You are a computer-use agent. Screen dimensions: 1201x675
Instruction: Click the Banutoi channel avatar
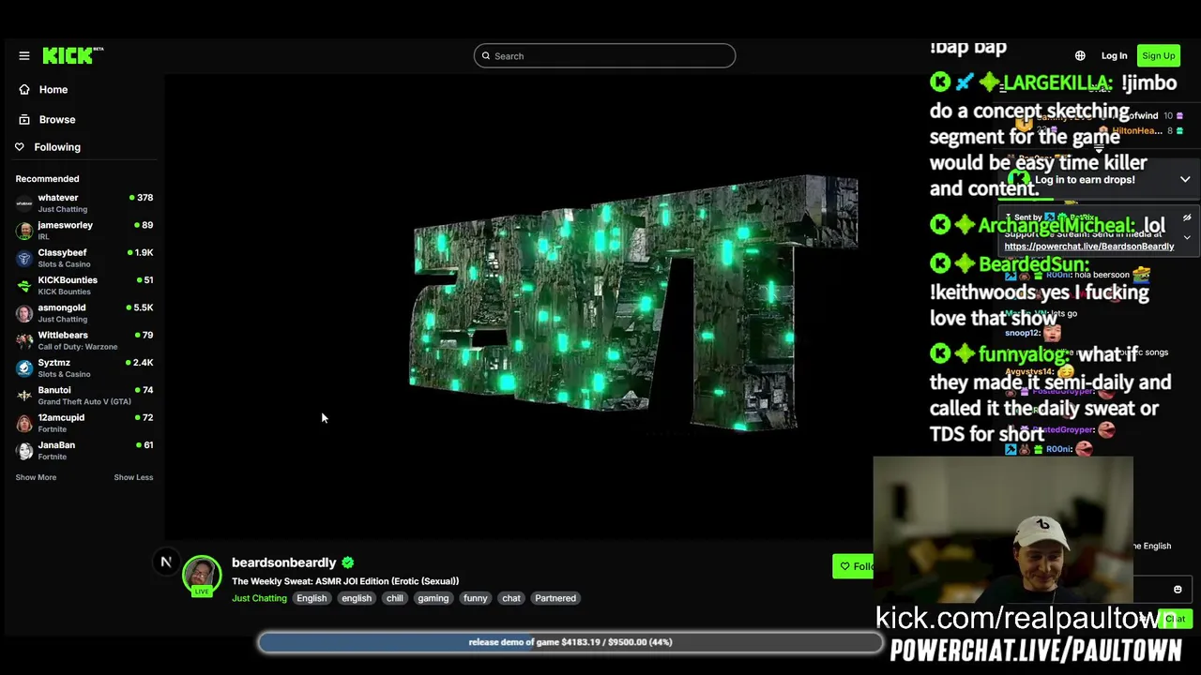tap(24, 396)
